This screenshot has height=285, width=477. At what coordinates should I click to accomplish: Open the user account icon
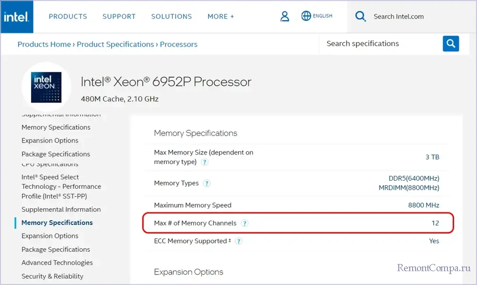point(285,16)
